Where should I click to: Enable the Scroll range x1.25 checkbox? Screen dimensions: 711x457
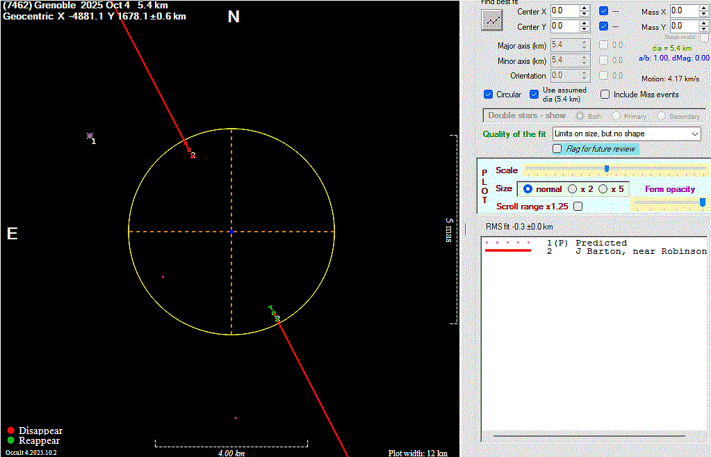tap(577, 207)
